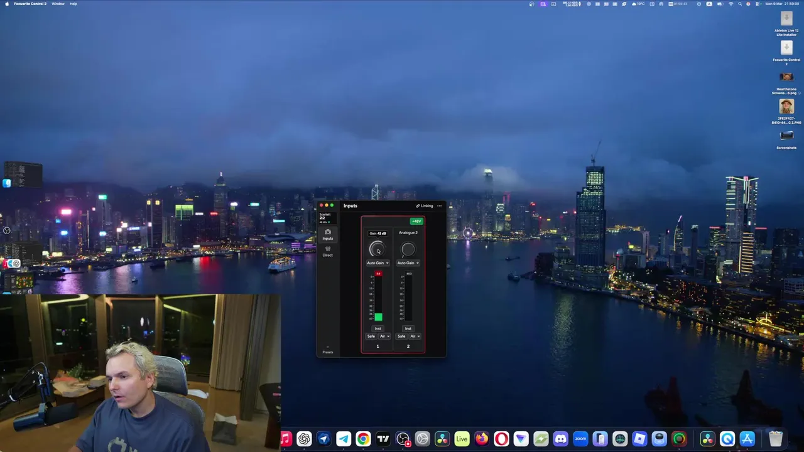804x452 pixels.
Task: Click the Analogue 2 gain knob
Action: coord(408,249)
